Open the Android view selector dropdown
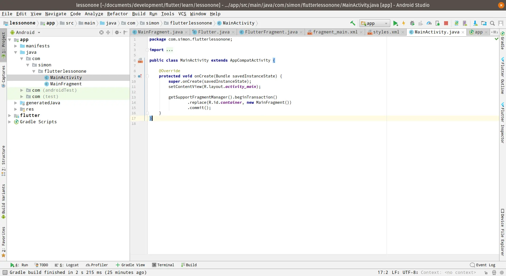The width and height of the screenshot is (506, 276). [x=25, y=32]
